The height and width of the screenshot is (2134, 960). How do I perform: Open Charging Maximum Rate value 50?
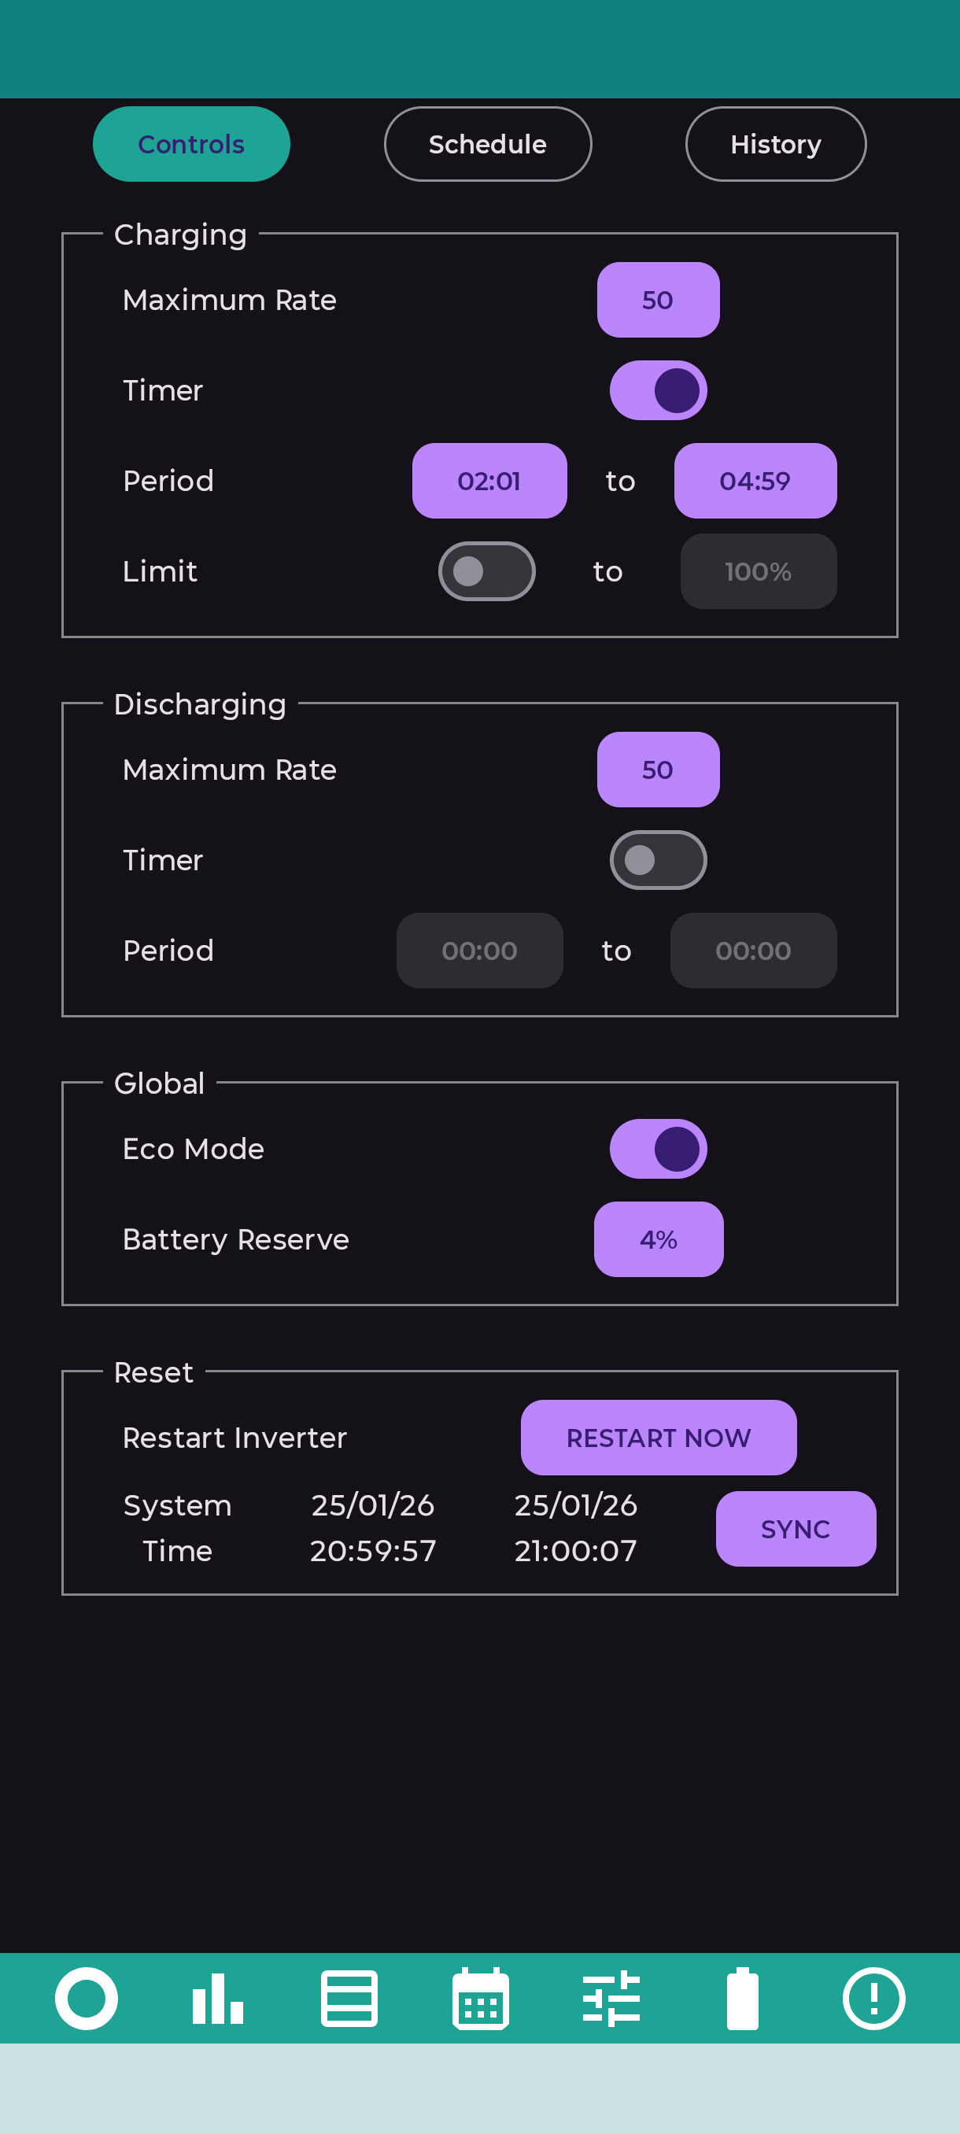point(659,300)
